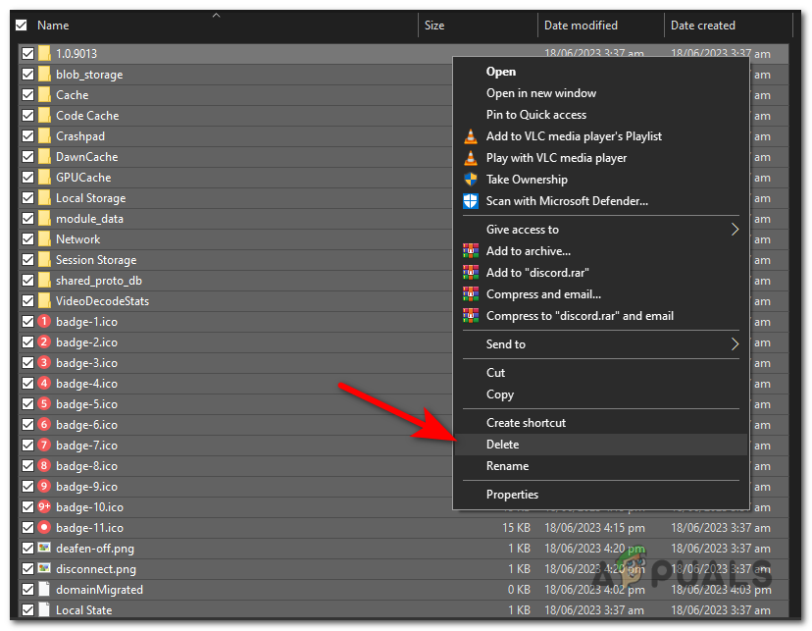Select the badge-1.ico Discord badge icon

[x=43, y=321]
